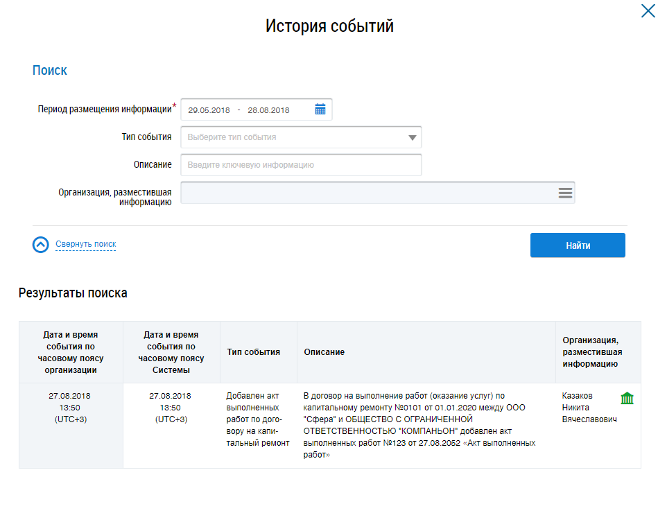Click the period end date 28.08.2018
This screenshot has width=658, height=513.
click(x=268, y=110)
